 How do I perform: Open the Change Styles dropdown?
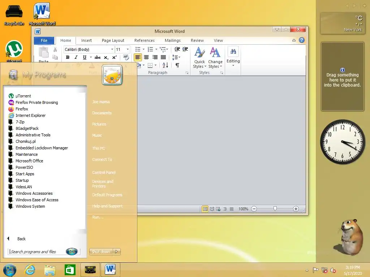click(215, 58)
